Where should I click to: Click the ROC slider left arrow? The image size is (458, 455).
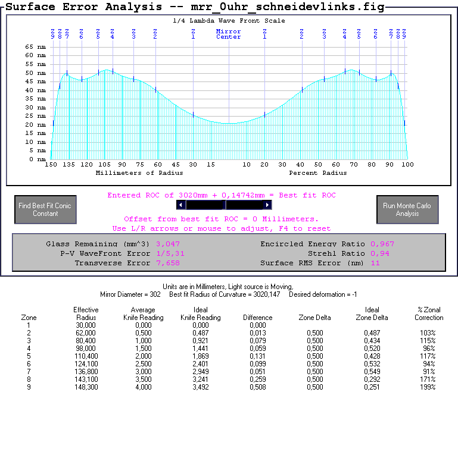181,205
